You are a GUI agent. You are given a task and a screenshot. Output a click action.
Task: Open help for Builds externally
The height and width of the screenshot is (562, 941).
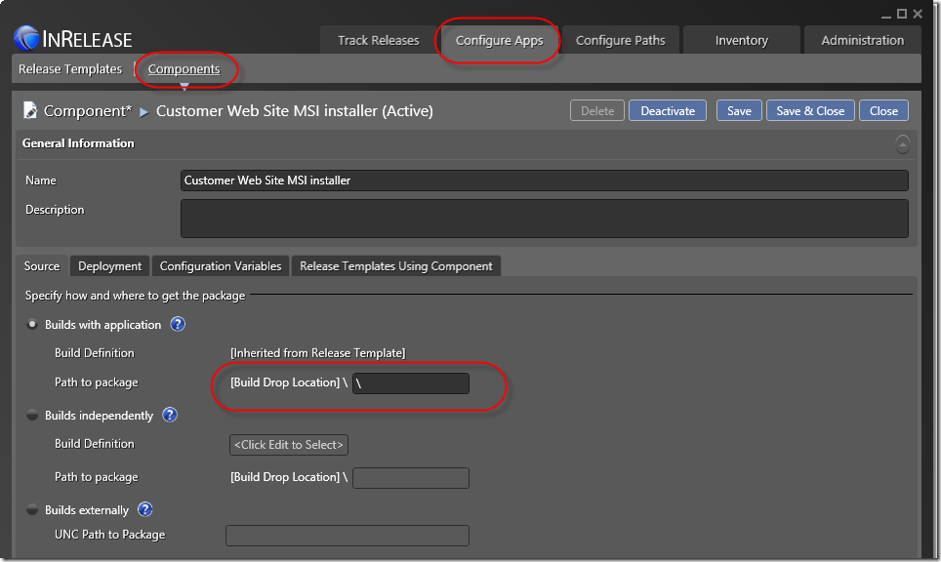tap(145, 509)
